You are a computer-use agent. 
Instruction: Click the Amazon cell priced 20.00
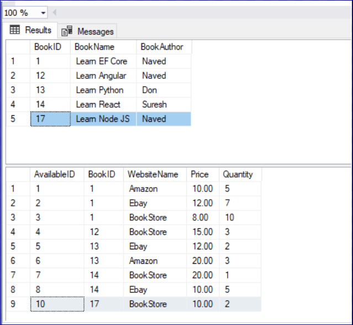(143, 261)
